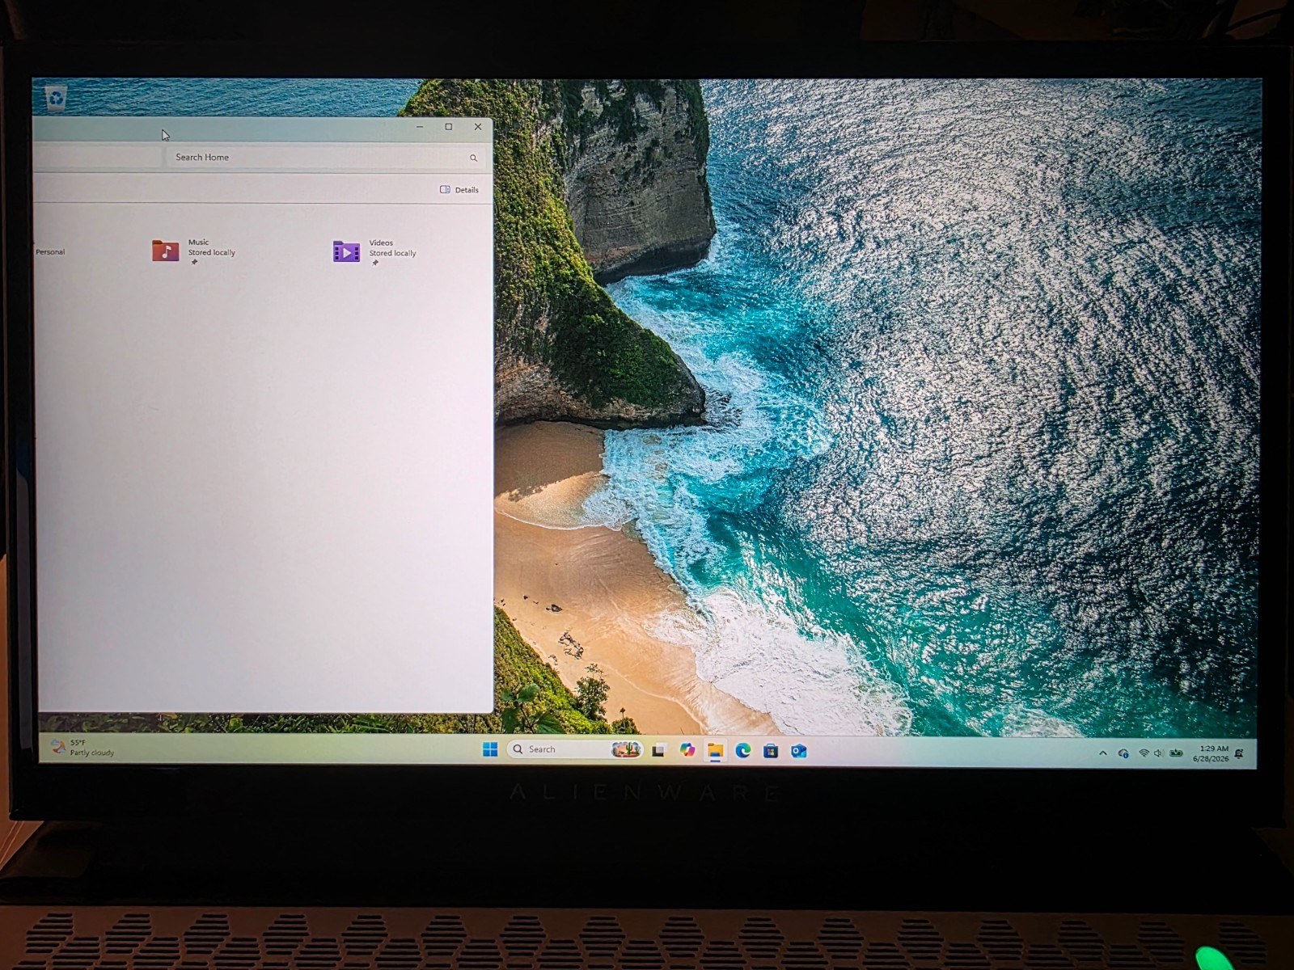Click the 'Stored locally' text under Videos

click(393, 253)
